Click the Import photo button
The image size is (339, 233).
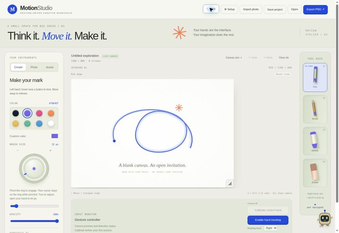click(251, 9)
